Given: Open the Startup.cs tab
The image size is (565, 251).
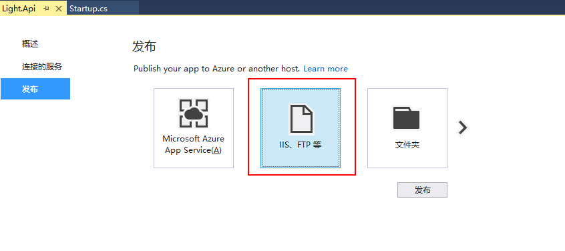Looking at the screenshot, I should pos(88,9).
